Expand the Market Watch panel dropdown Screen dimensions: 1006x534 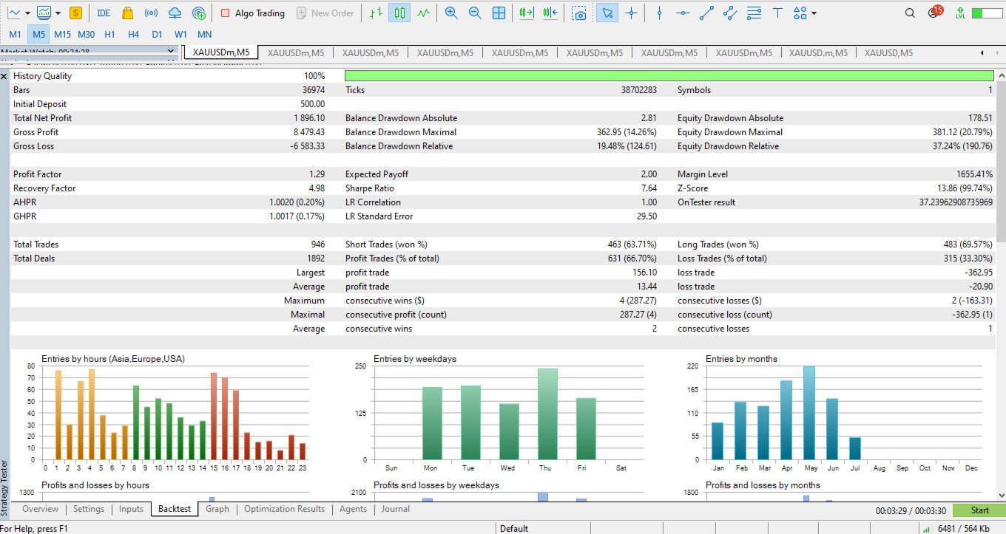pyautogui.click(x=171, y=52)
